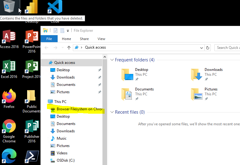The width and height of the screenshot is (240, 165).
Task: Open the PowerShell desktop shortcut
Action: coord(32,156)
